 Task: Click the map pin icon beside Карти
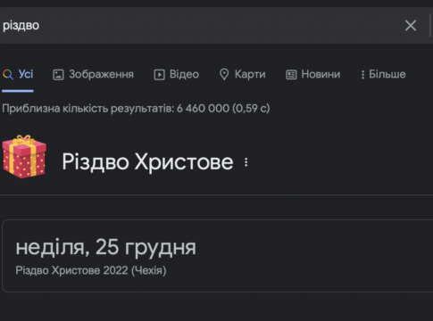(x=224, y=75)
